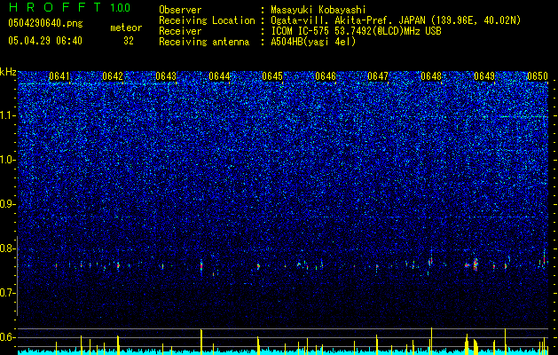
Task: Click the 0648 time marker
Action: pos(431,76)
